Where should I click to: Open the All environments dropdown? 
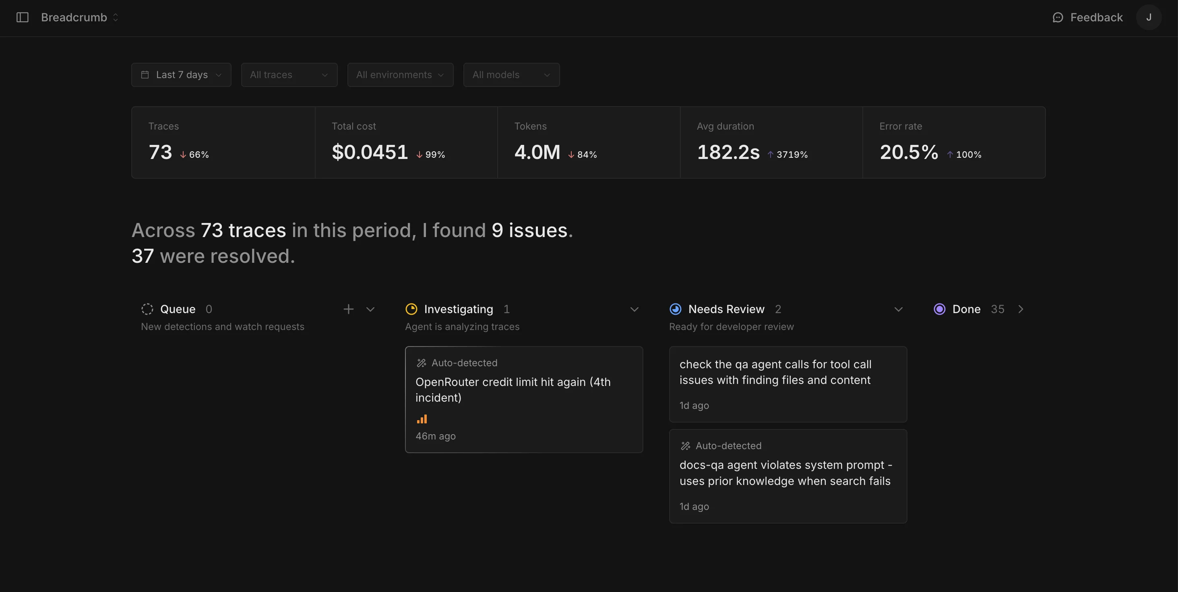pos(400,74)
